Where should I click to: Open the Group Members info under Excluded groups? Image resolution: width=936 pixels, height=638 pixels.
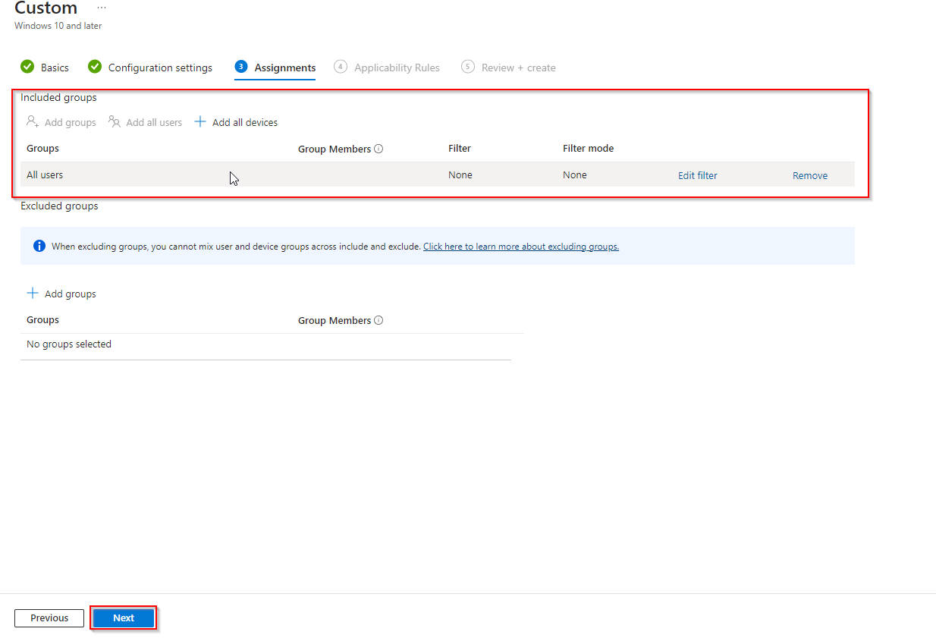(379, 320)
